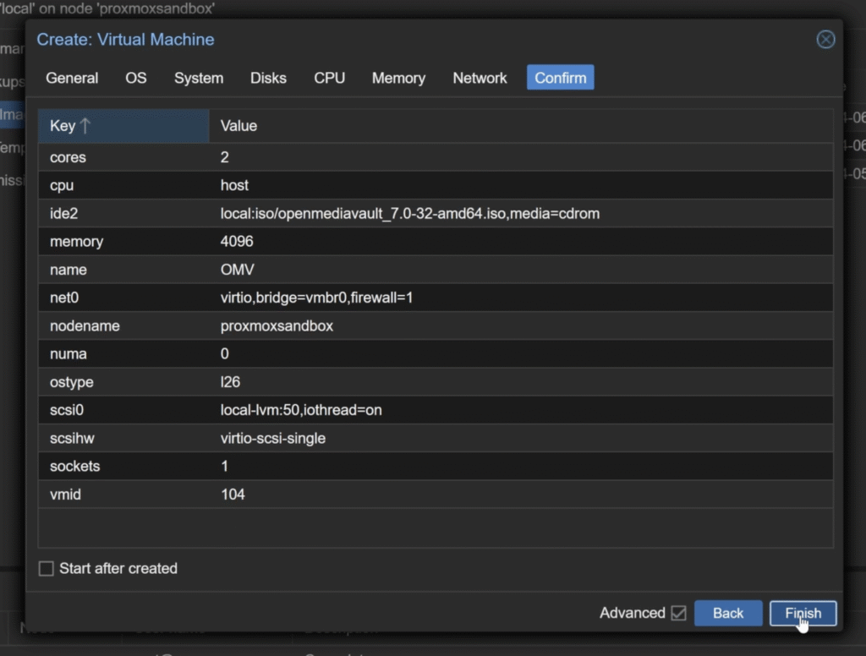Click the name value OMV
Image resolution: width=866 pixels, height=656 pixels.
[x=237, y=270]
